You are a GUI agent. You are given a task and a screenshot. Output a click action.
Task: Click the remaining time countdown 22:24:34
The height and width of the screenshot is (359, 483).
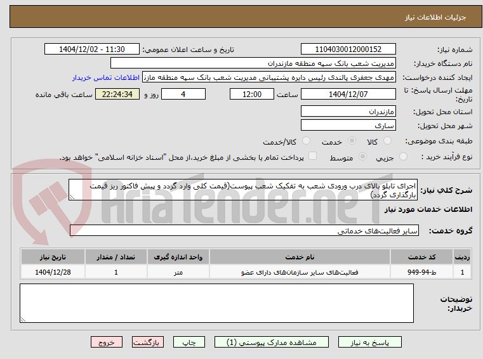coord(117,94)
